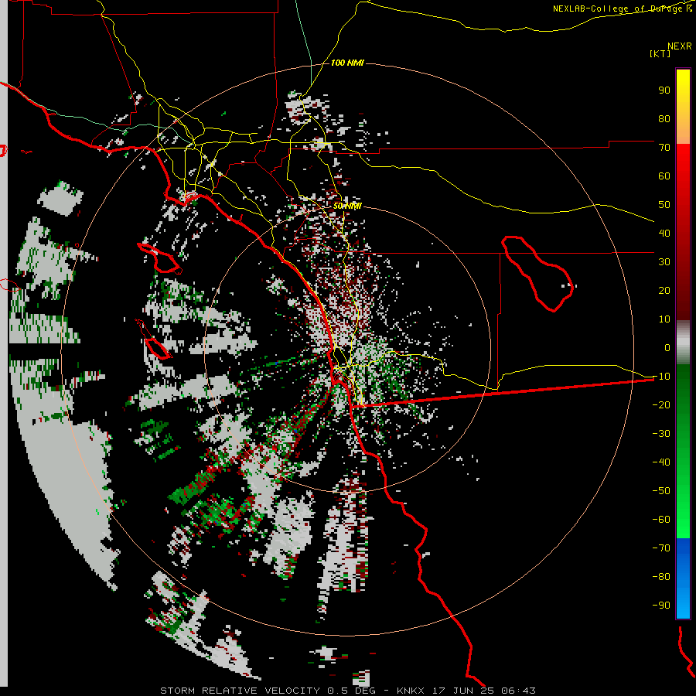This screenshot has width=696, height=696.
Task: Click the 17 JUN 25 date in caption
Action: pyautogui.click(x=464, y=691)
